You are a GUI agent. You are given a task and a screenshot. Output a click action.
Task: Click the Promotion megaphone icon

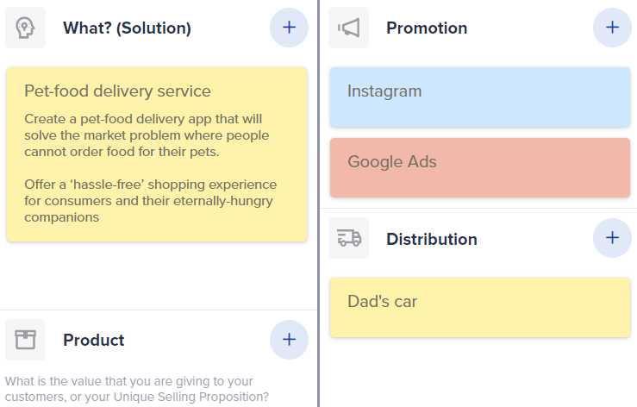[348, 28]
